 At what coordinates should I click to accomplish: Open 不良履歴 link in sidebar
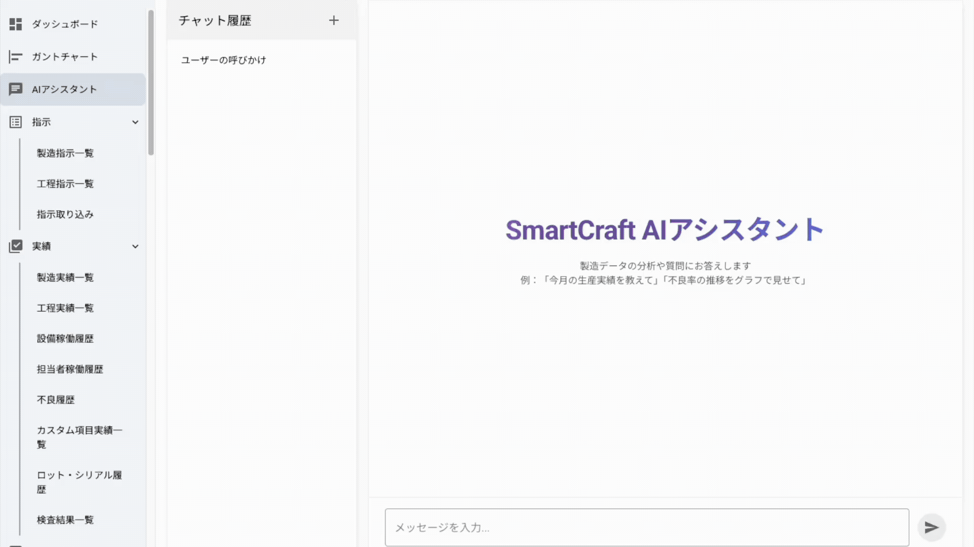click(56, 400)
